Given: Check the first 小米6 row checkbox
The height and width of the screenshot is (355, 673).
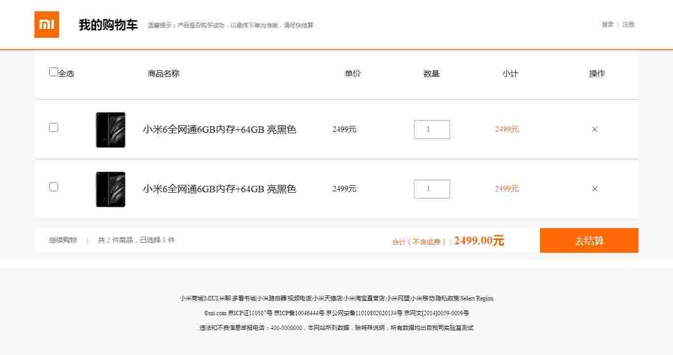Looking at the screenshot, I should tap(54, 127).
